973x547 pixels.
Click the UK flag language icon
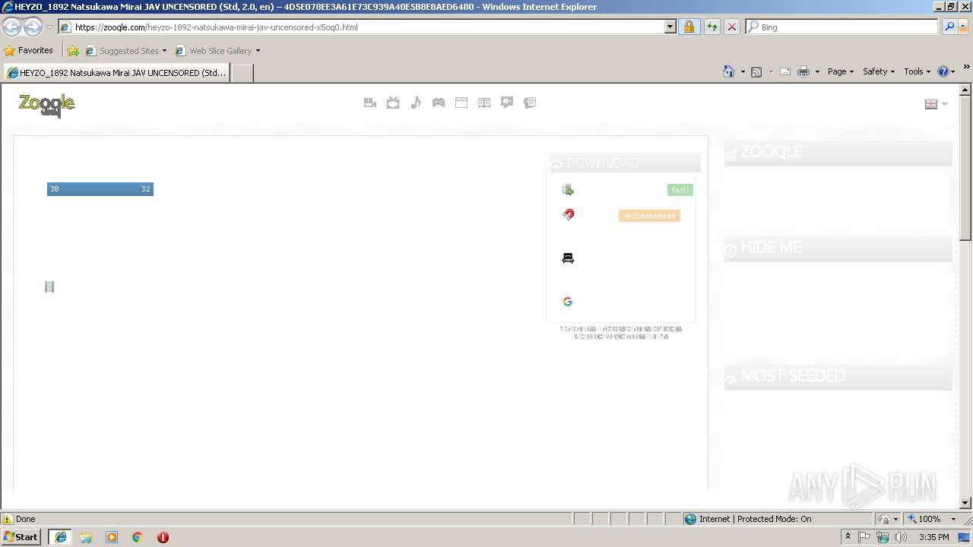tap(930, 104)
